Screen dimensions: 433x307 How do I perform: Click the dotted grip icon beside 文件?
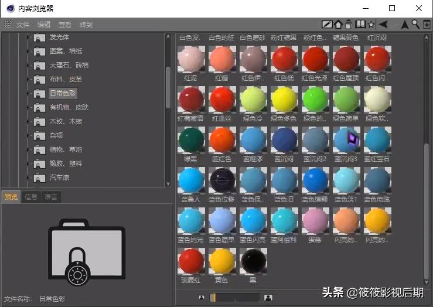coord(8,24)
